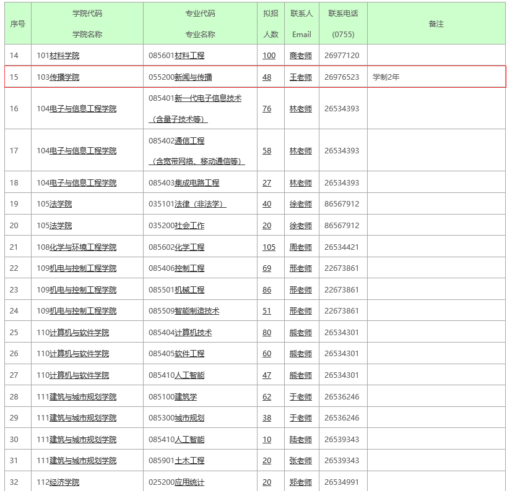Click enrollment number 62

[x=267, y=396]
